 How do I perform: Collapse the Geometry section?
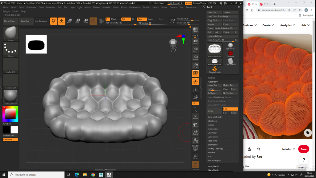213,82
